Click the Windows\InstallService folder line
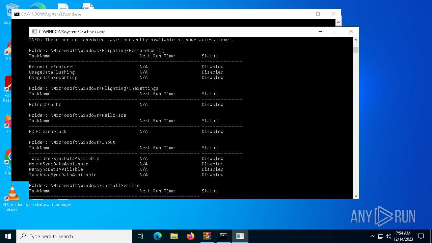This screenshot has width=432, height=243. coord(84,186)
